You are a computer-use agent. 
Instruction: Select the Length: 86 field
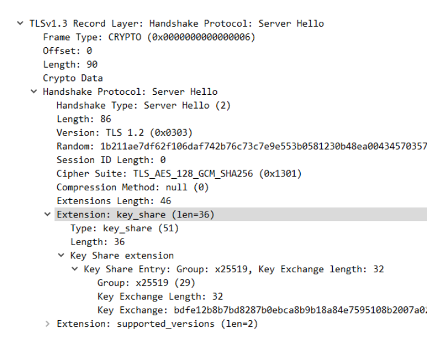[84, 119]
